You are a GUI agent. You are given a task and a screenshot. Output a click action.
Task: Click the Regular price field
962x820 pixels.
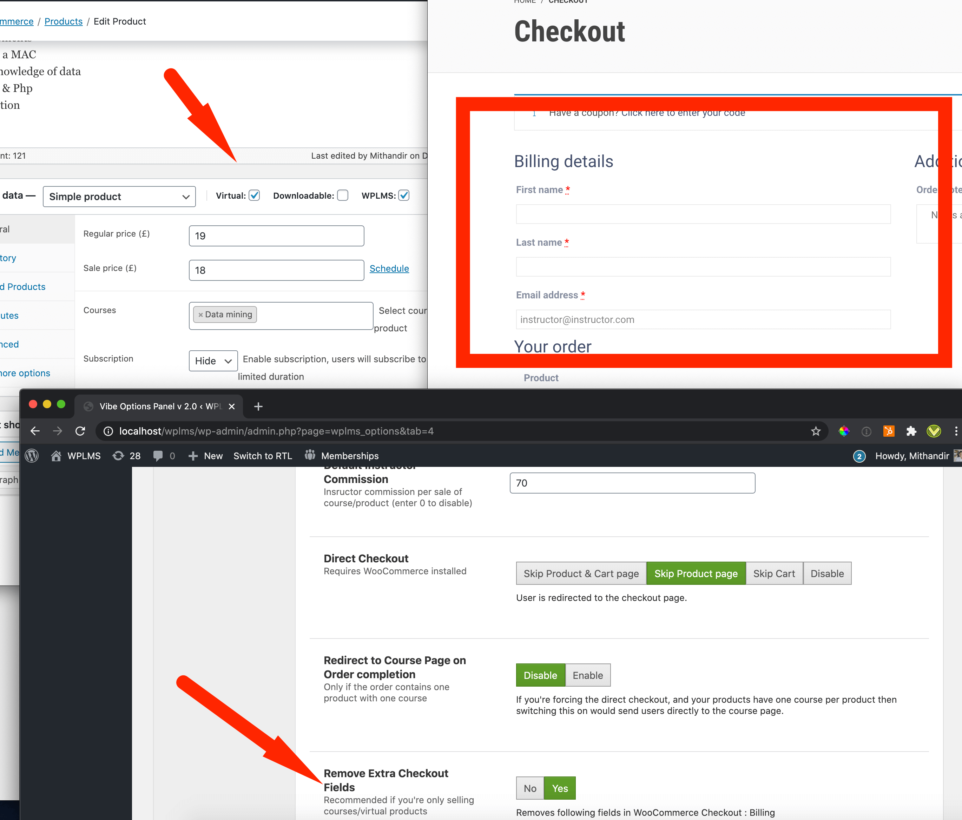[276, 236]
